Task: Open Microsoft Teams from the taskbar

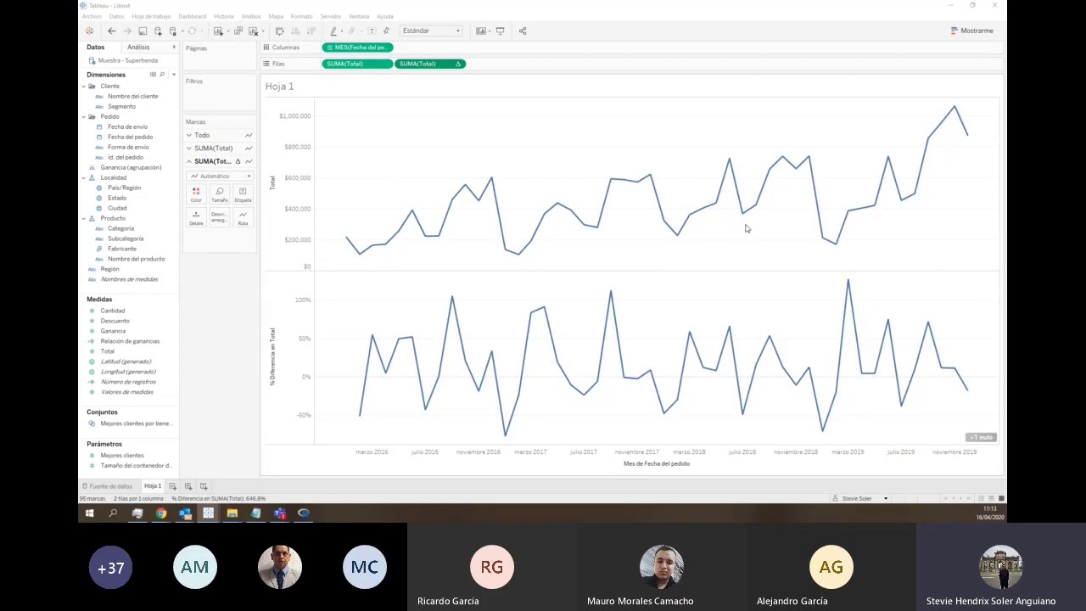Action: point(280,513)
